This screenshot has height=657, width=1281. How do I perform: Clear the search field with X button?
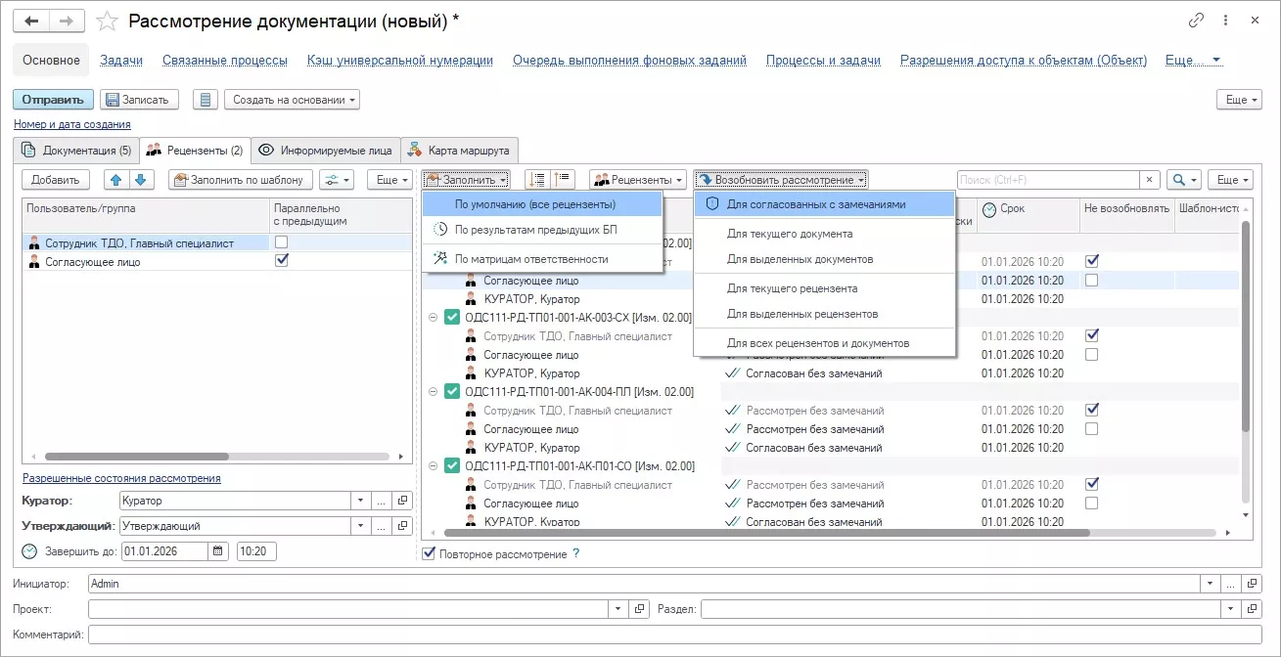tap(1150, 180)
